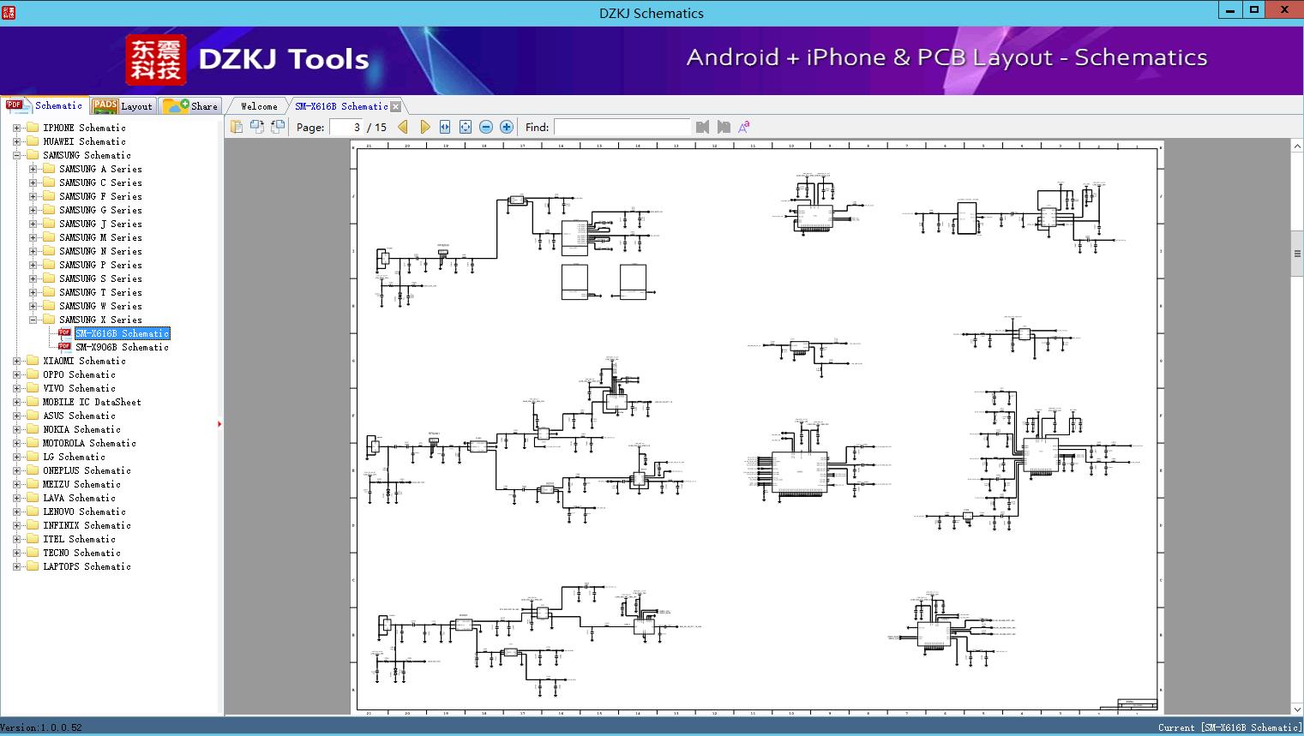Click the PDF icon of SM-X906B Schematic

point(64,347)
